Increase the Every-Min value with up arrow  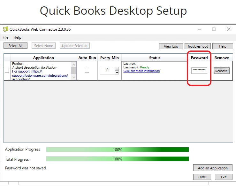117,69
